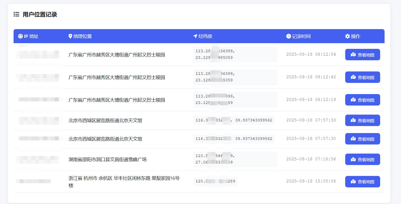Select the 广州起义烈士陵园 location in the 08:12:54 row
Viewport: 401px width, 204px height.
[117, 55]
